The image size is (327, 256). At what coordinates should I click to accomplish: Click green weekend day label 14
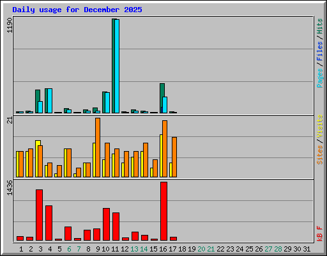pyautogui.click(x=144, y=249)
